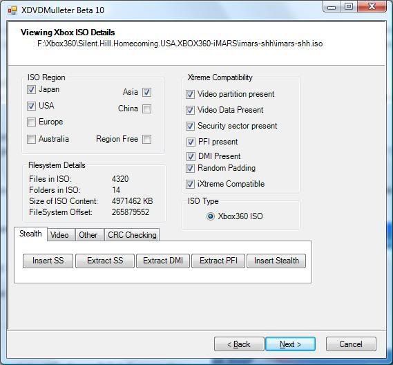This screenshot has width=393, height=365.
Task: Go back with the Back button
Action: pyautogui.click(x=239, y=344)
